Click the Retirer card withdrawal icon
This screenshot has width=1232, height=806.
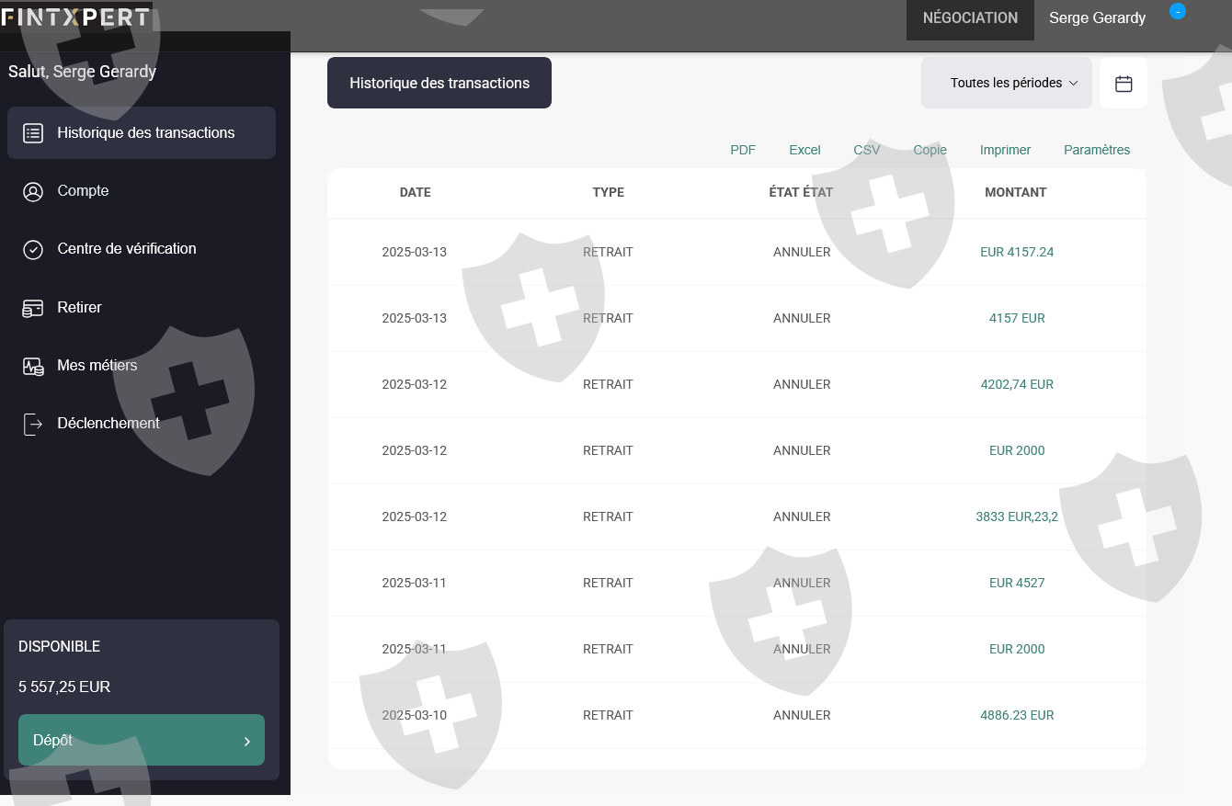coord(33,308)
